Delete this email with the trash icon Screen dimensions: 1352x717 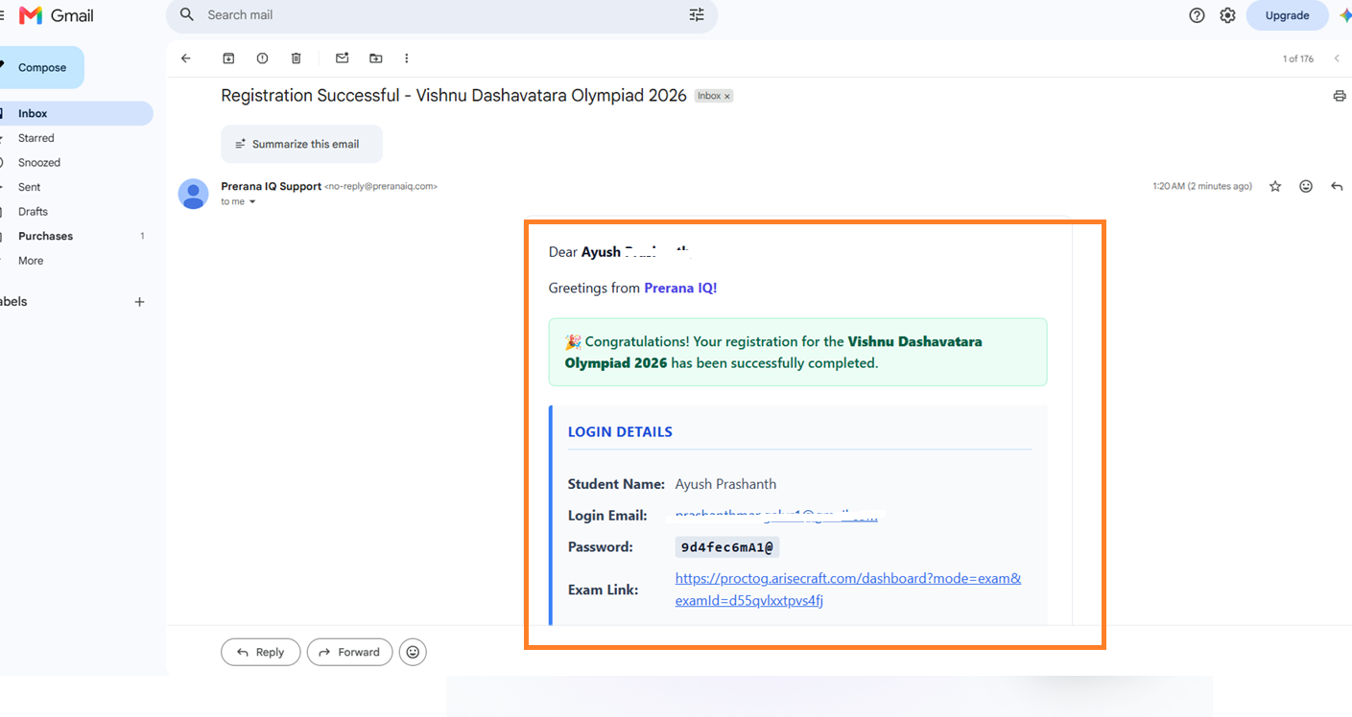pos(296,58)
